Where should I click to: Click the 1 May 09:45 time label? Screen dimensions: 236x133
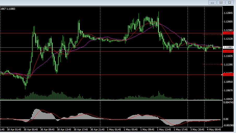pyautogui.click(x=147, y=129)
